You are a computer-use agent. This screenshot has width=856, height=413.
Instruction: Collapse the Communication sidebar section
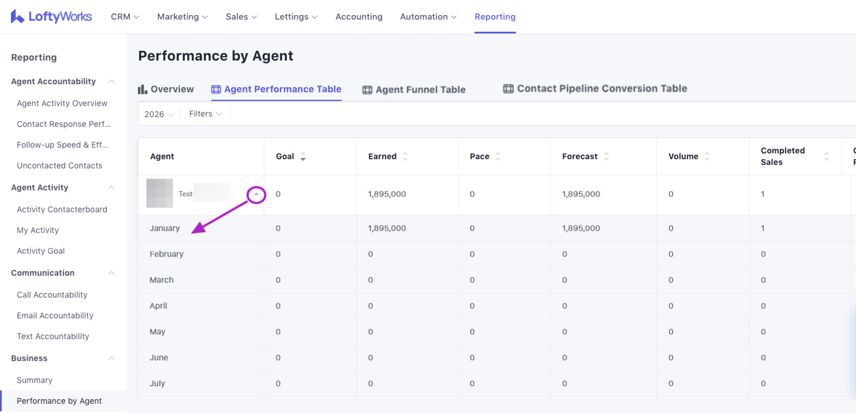(111, 273)
